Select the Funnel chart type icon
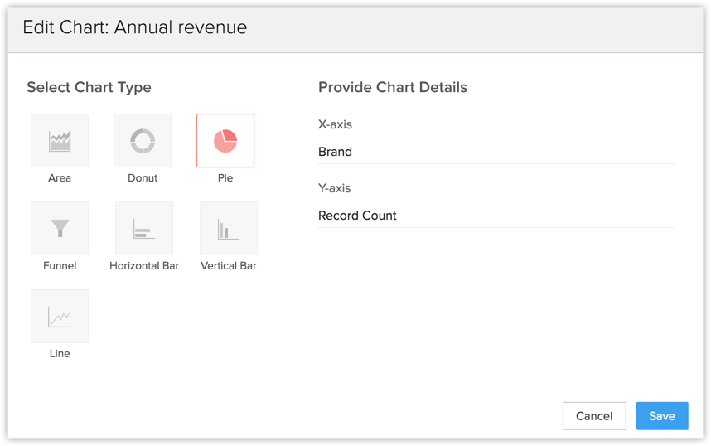This screenshot has width=711, height=446. [60, 228]
